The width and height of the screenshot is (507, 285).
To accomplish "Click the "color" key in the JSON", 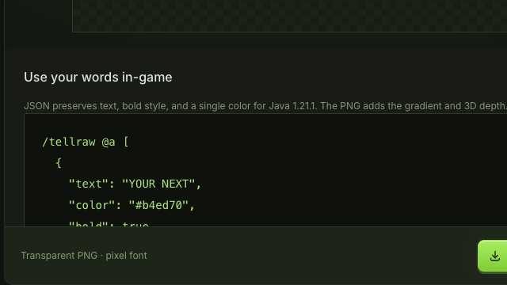I will click(92, 205).
